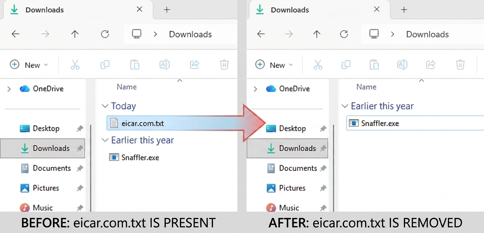
Task: Open Pictures in right window sidebar
Action: [x=288, y=188]
